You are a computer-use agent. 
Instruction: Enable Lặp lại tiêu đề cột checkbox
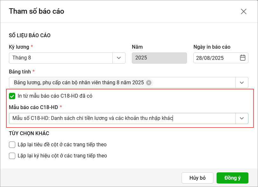(x=12, y=145)
